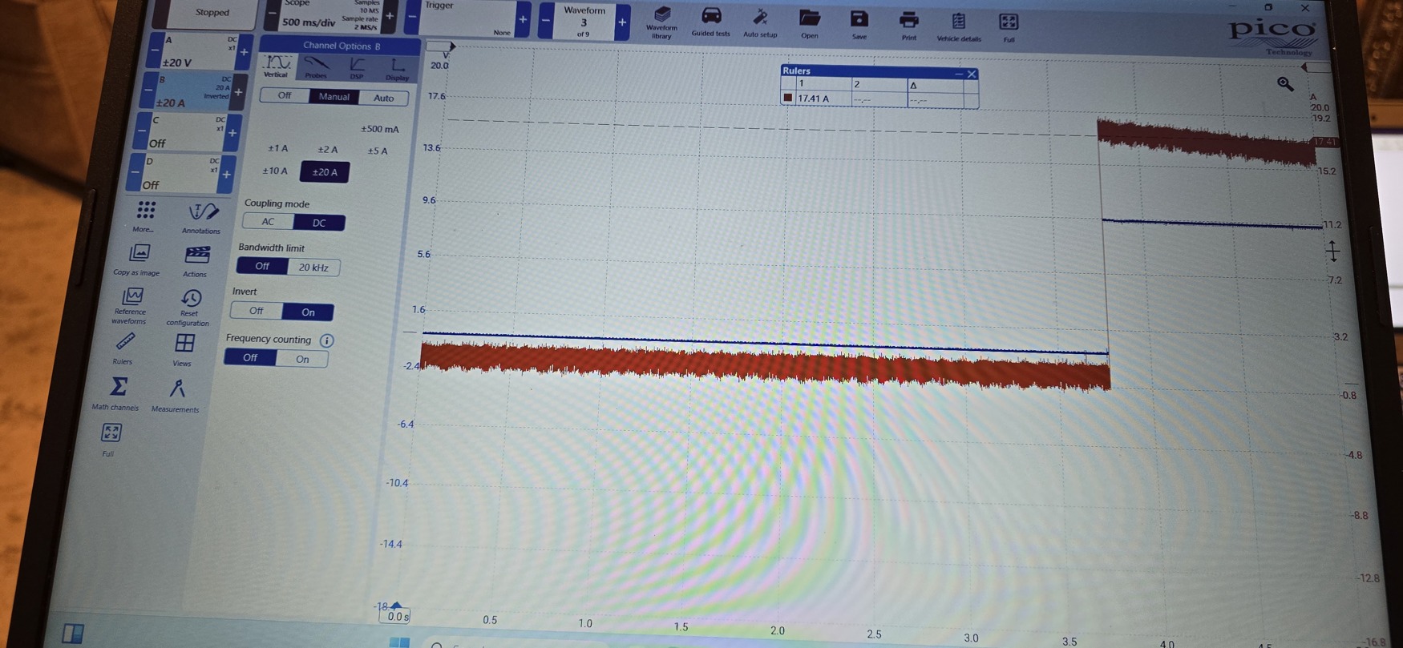Screen dimensions: 1403x648
Task: Select Manual range mode
Action: (x=334, y=96)
